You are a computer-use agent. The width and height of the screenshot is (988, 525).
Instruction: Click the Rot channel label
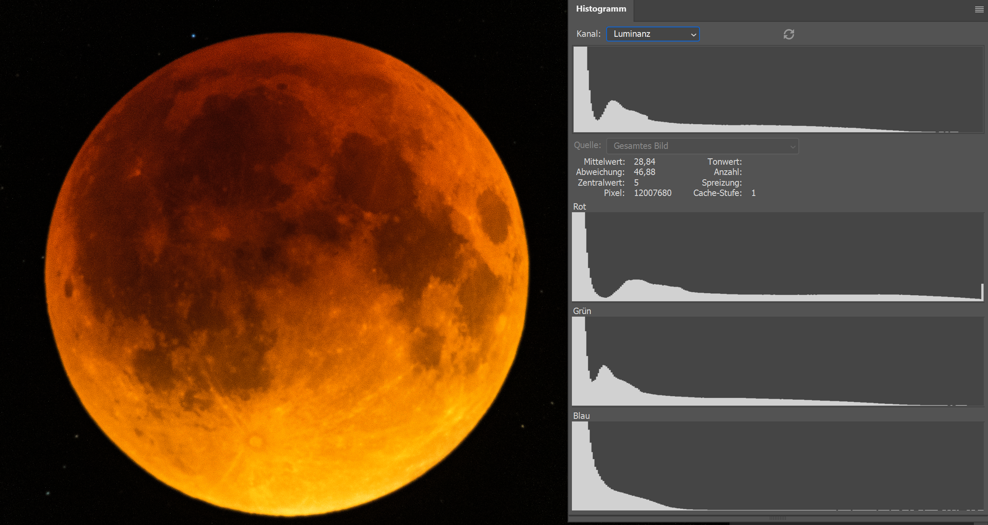coord(579,207)
